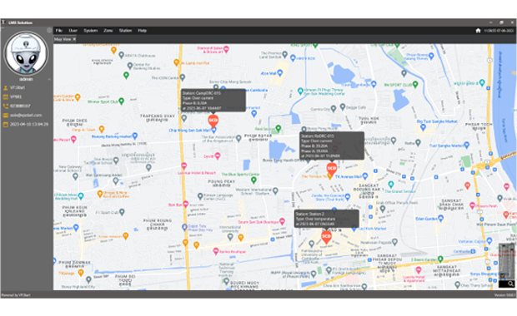Click the home icon in the top bar
Viewport: 517px width, 316px height.
pyautogui.click(x=478, y=31)
